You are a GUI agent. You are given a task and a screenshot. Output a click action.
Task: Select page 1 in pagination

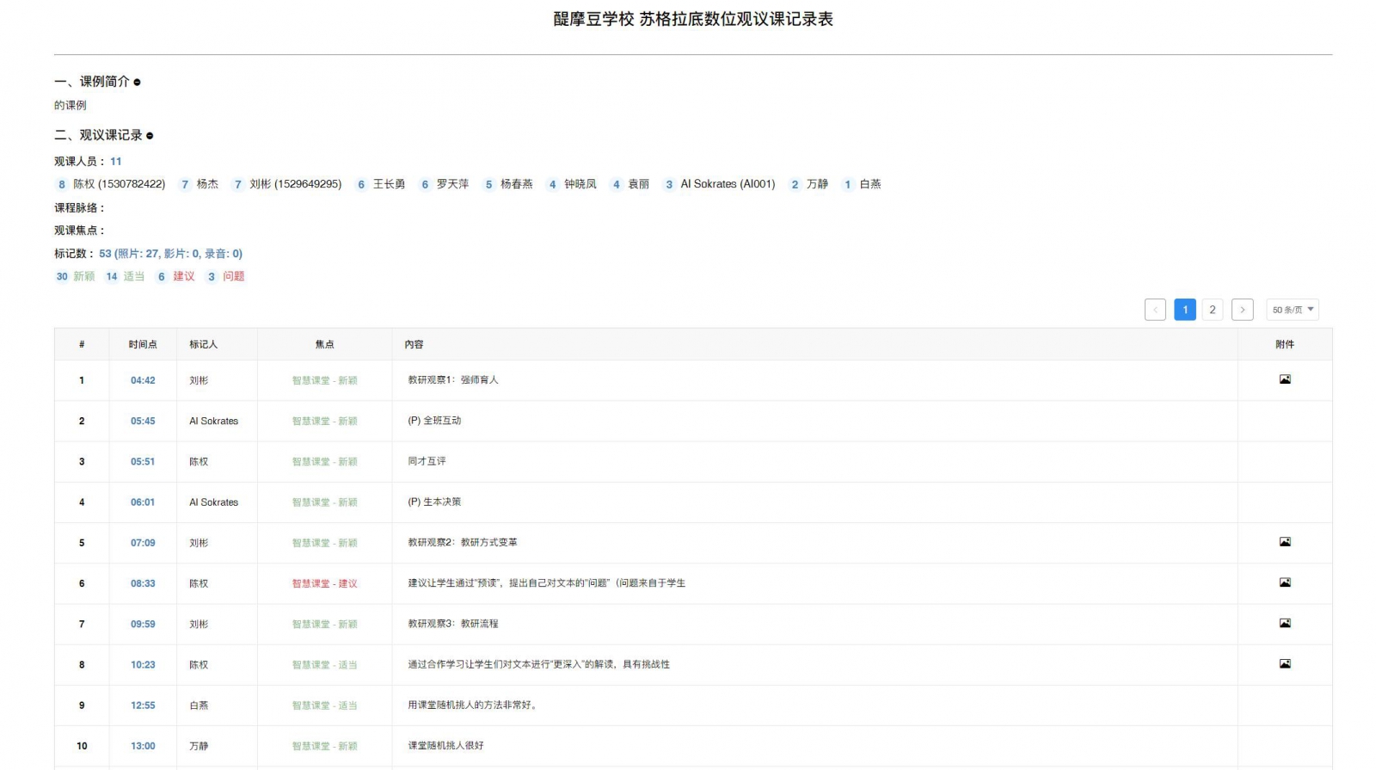click(x=1184, y=310)
